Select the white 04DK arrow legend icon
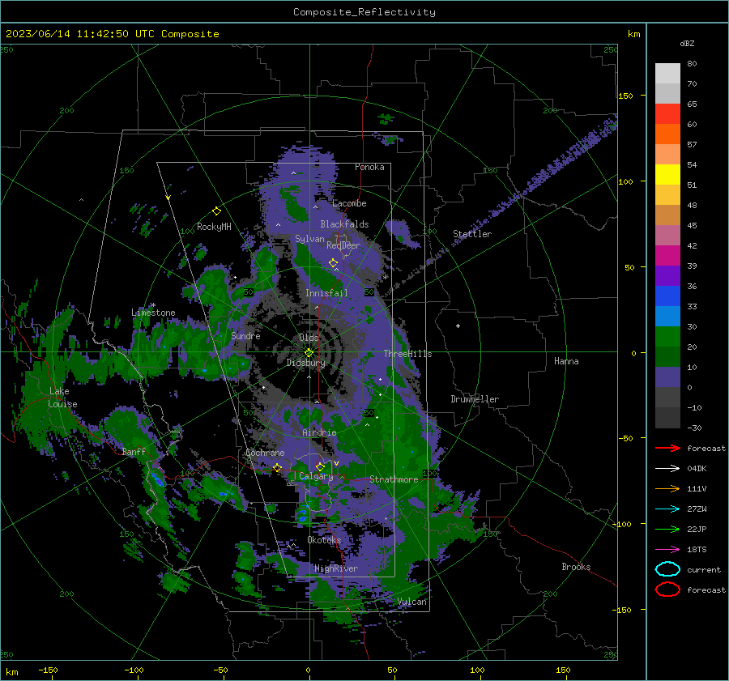729x681 pixels. point(667,469)
